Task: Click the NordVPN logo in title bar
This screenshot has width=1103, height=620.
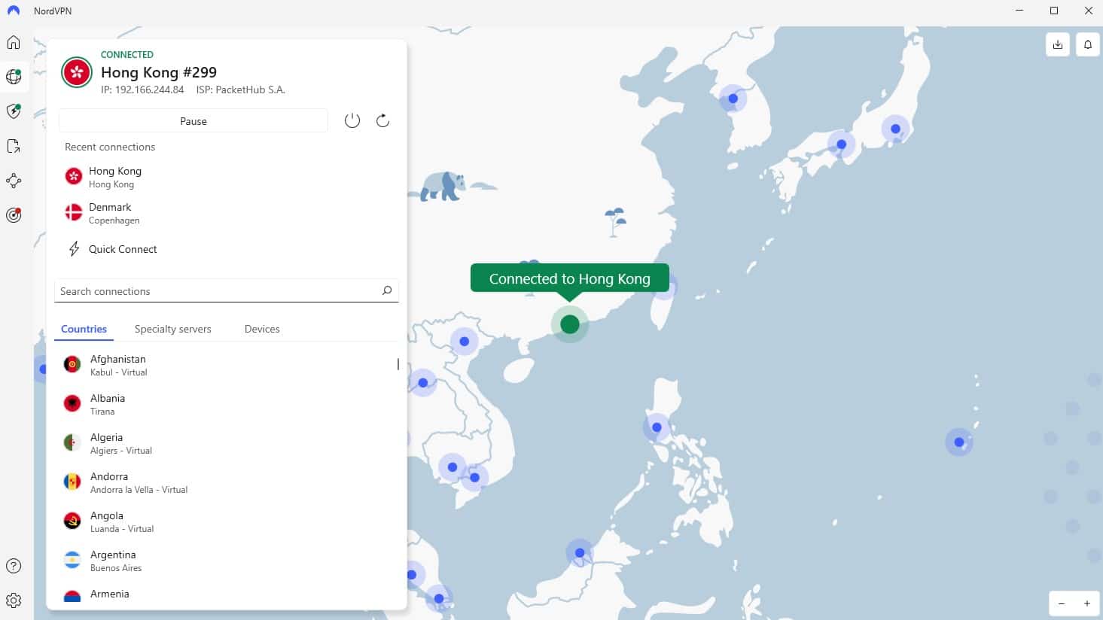Action: 13,11
